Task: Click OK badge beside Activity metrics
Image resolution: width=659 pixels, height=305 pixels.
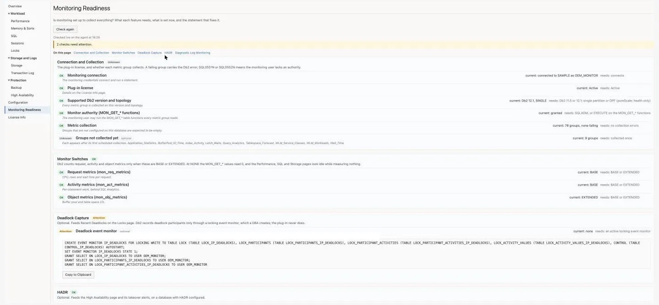Action: [x=61, y=185]
